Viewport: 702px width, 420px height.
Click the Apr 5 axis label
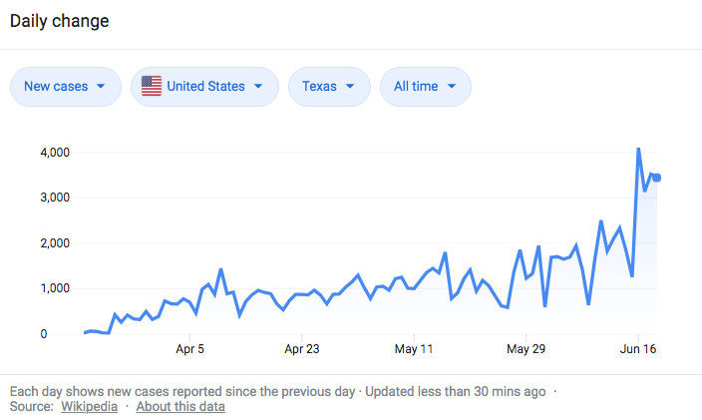click(x=189, y=349)
